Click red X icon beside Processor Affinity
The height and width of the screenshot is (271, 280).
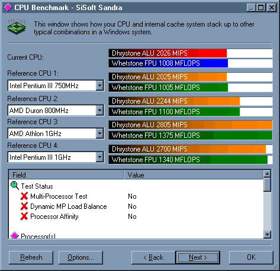(x=24, y=217)
